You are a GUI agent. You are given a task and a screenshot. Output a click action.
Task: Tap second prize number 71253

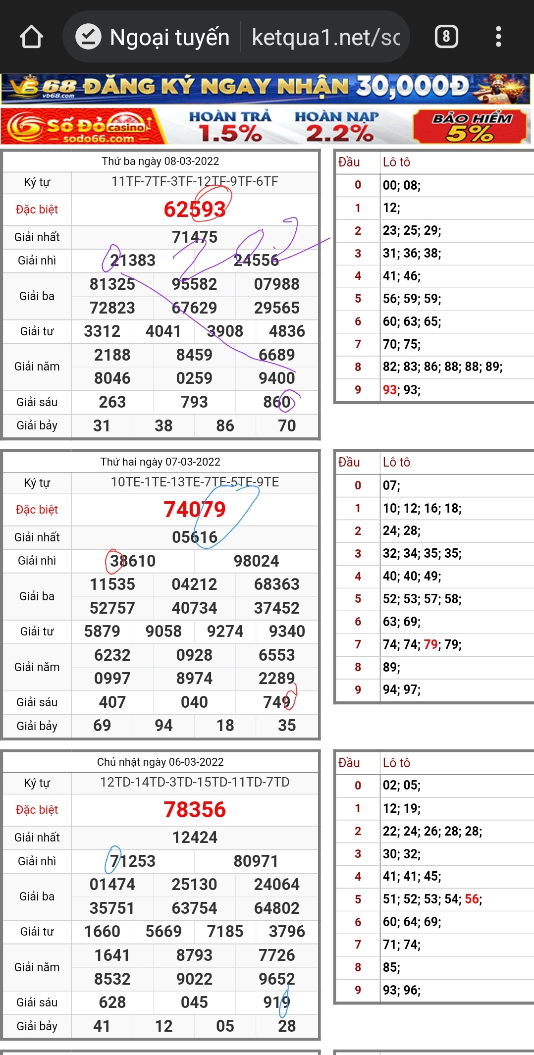(x=133, y=861)
